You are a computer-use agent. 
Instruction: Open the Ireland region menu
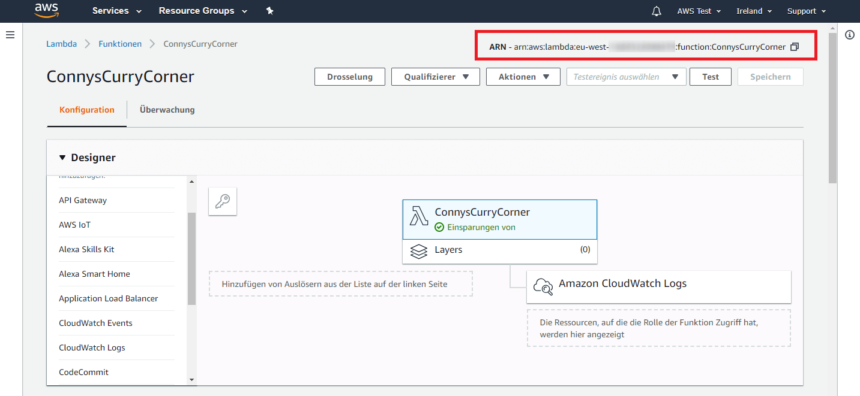754,11
